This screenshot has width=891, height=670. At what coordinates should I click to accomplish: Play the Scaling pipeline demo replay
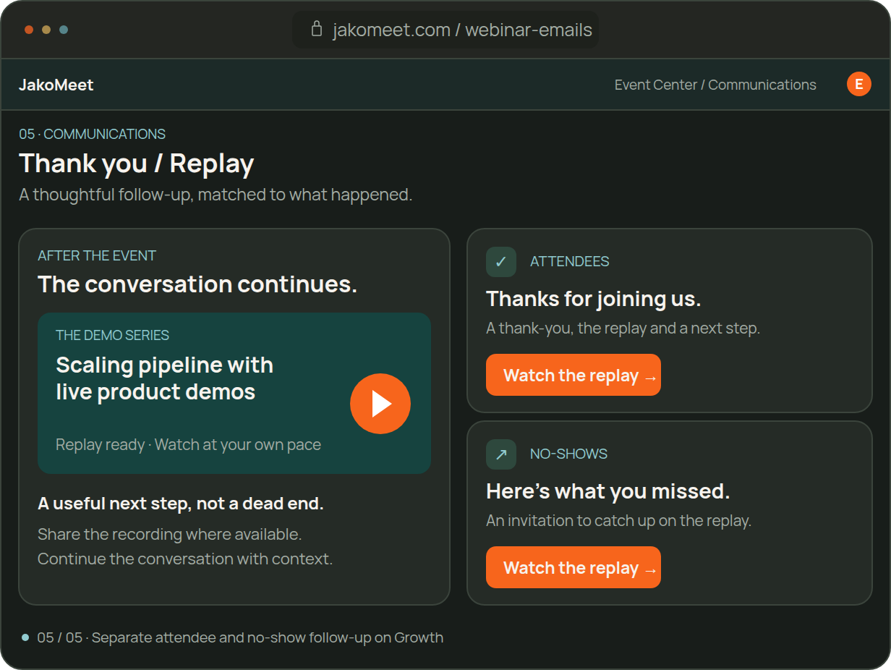380,404
